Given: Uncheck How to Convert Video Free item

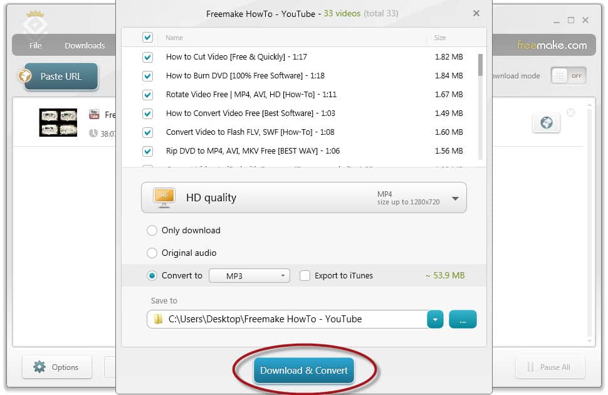Looking at the screenshot, I should tap(147, 113).
